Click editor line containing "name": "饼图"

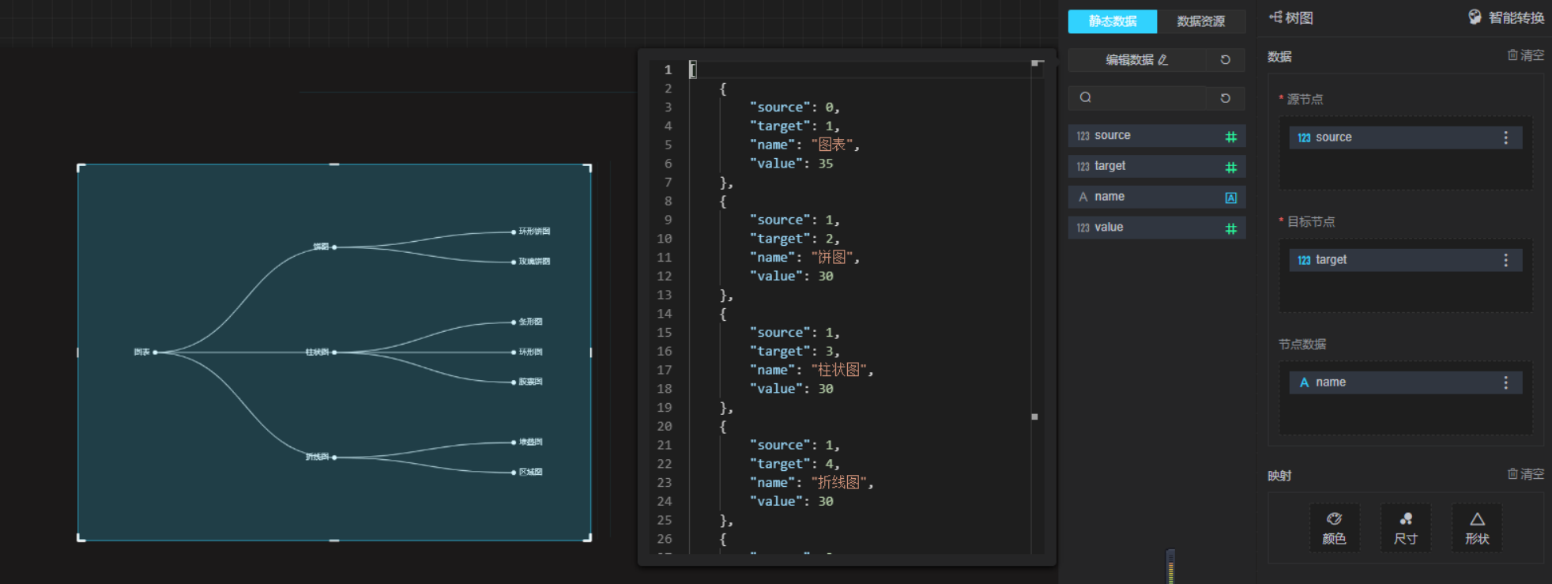tap(804, 258)
